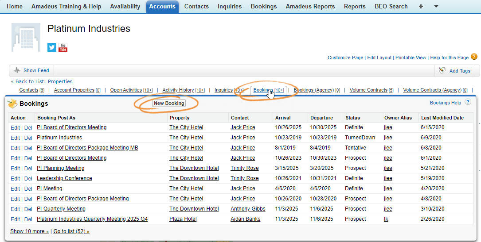Click Edit Layout link

379,58
